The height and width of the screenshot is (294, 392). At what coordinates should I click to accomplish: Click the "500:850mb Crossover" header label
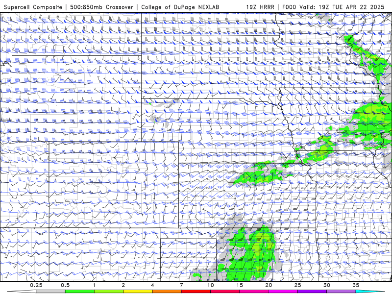click(x=102, y=7)
